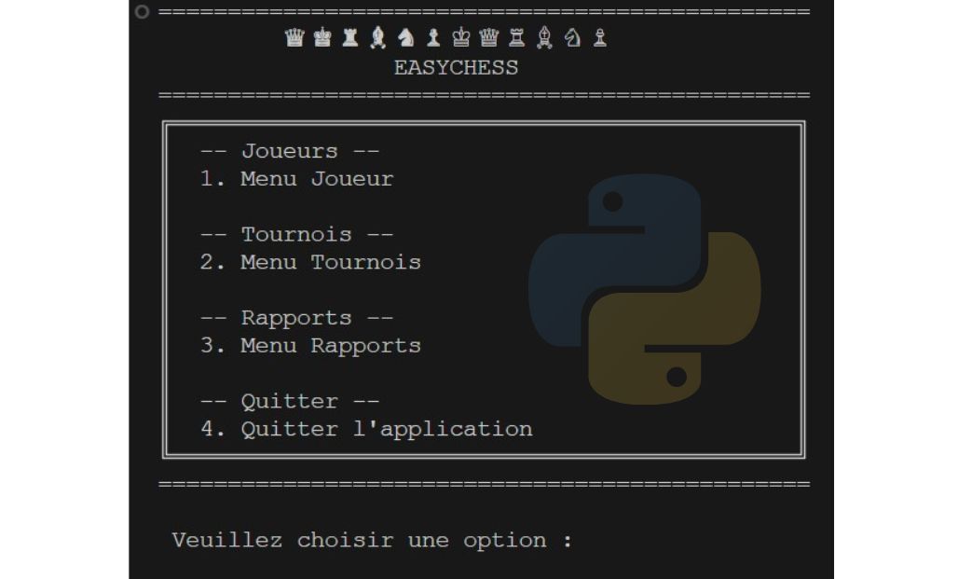
Task: Select the '4. Quitter l'application' line
Action: 366,429
